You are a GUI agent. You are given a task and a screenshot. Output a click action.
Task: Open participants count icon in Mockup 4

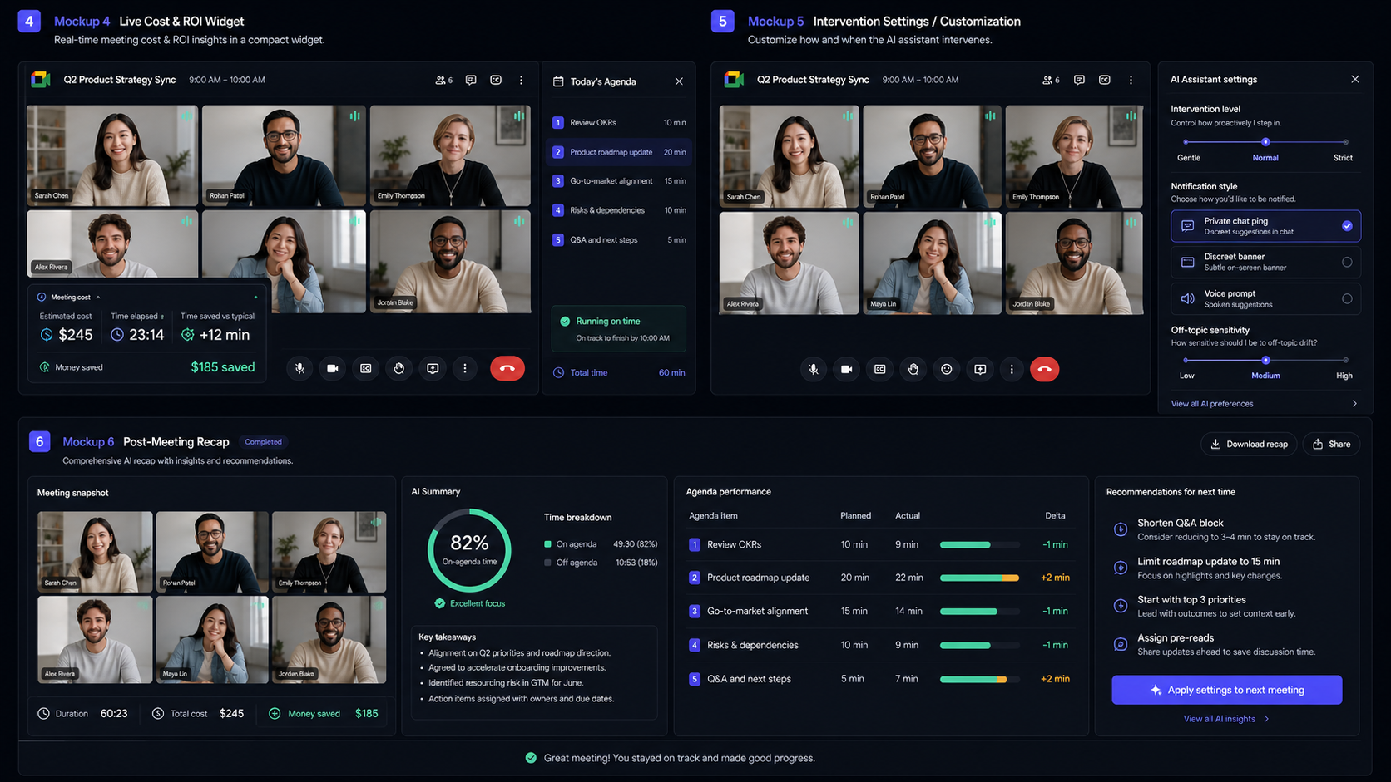click(444, 81)
